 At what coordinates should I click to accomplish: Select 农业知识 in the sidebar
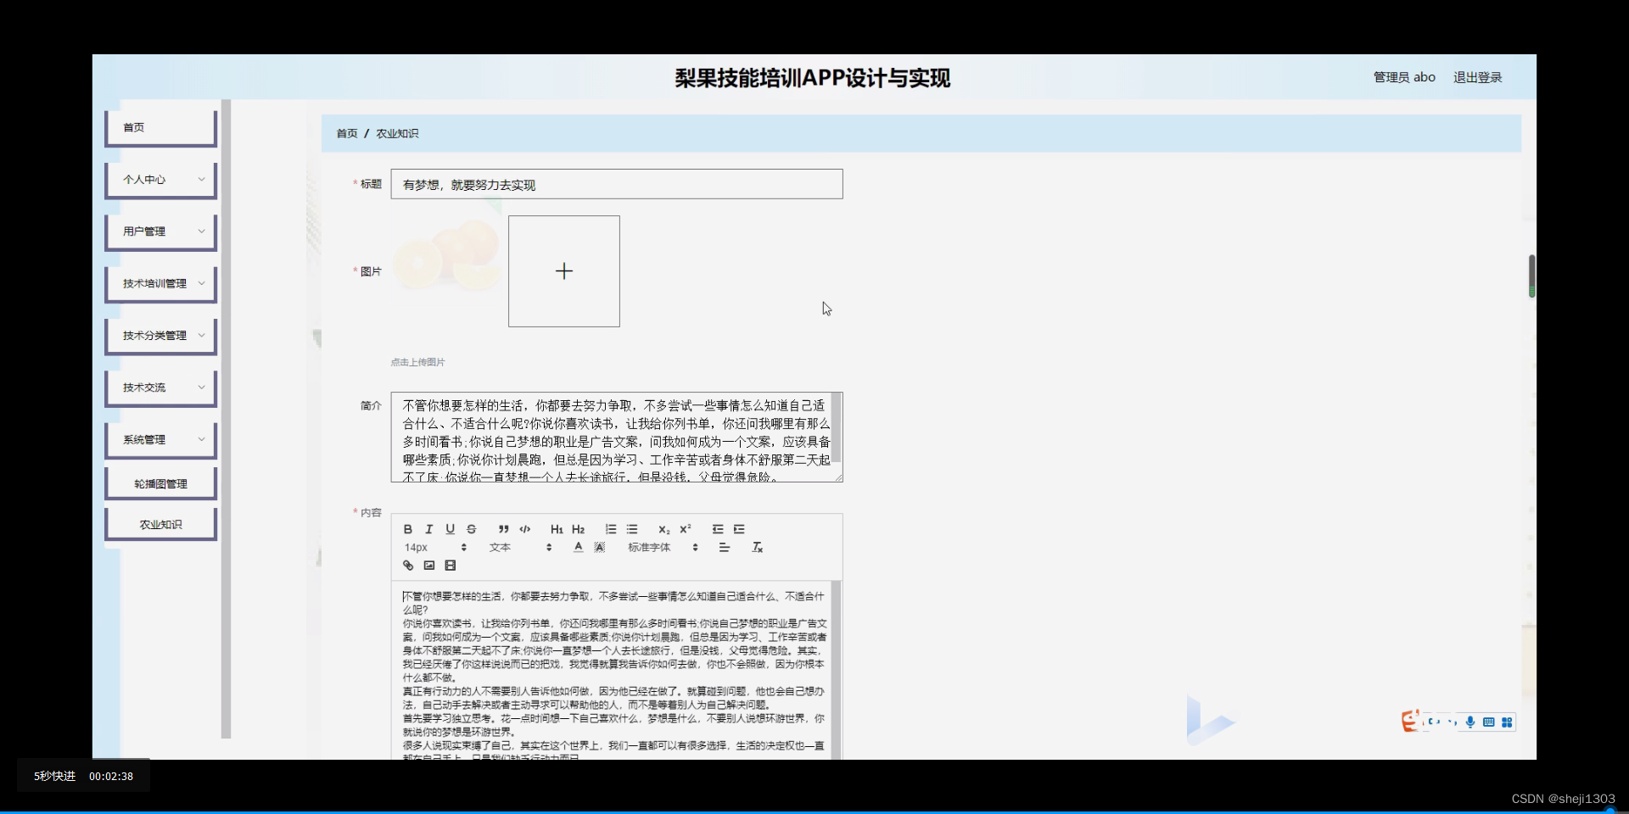tap(160, 523)
